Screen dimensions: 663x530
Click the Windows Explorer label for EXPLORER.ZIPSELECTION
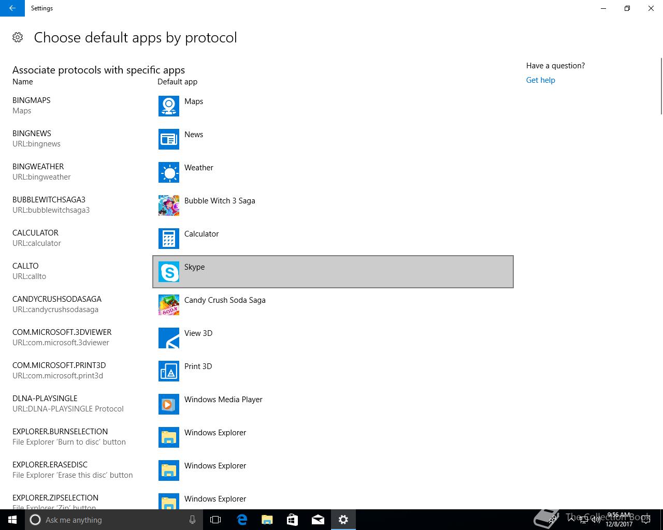215,499
